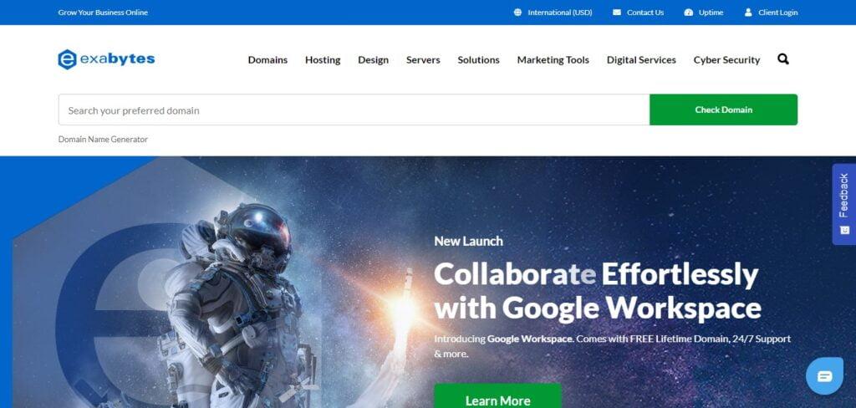Click the Exabytes logo
This screenshot has width=856, height=408.
coord(106,59)
